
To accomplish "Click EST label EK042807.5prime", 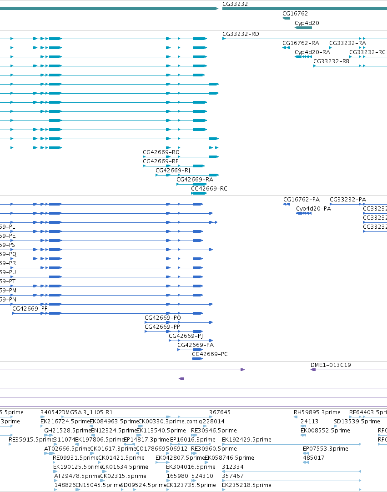I will pyautogui.click(x=180, y=458).
